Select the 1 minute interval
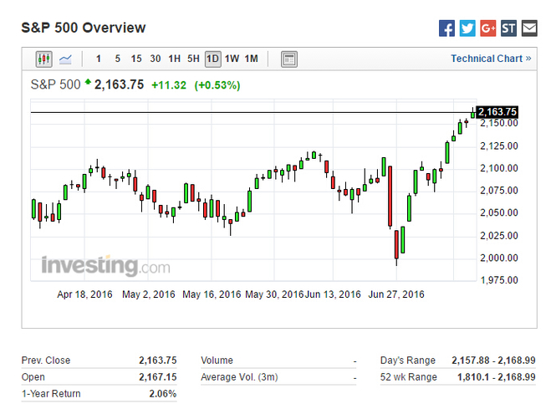 99,59
